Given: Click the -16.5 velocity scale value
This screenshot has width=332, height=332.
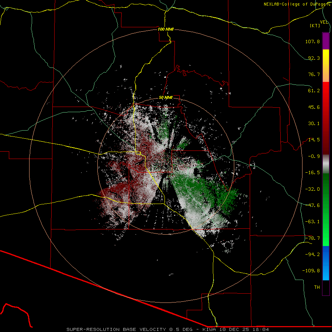Looking at the screenshot, I should coord(312,173).
